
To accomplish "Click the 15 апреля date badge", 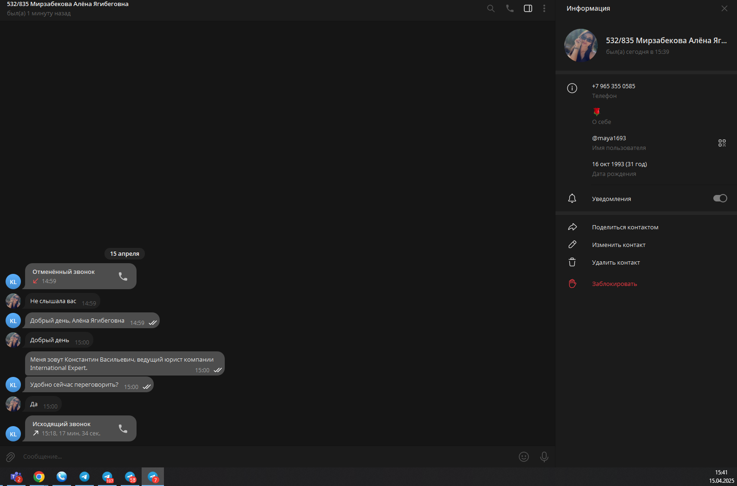I will pyautogui.click(x=124, y=254).
